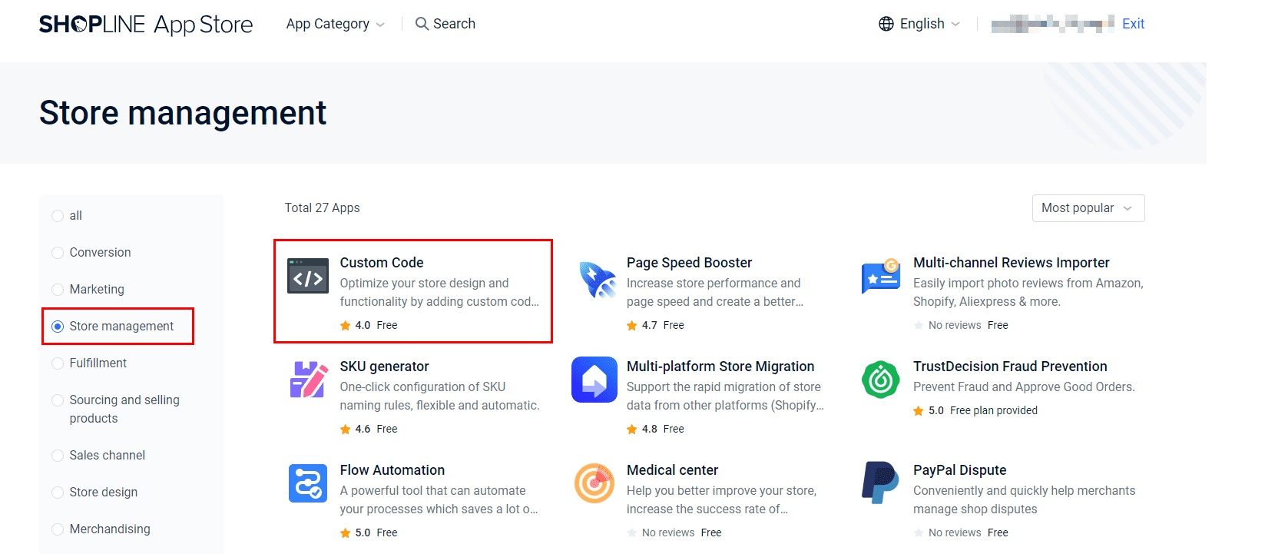Screen dimensions: 1265x554
Task: Open the English language dropdown
Action: tap(919, 24)
